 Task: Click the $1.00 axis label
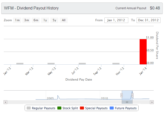pyautogui.click(x=150, y=37)
